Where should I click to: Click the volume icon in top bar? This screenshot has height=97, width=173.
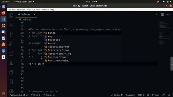point(164,2)
